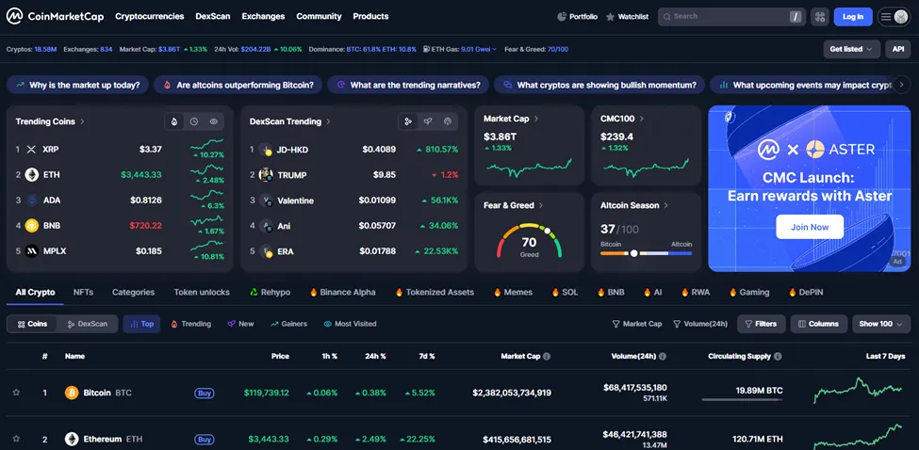This screenshot has width=919, height=450.
Task: Select the clock recent filter in Trending Coins
Action: coord(194,121)
